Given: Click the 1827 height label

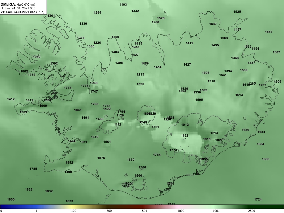Looking at the screenshot, I should coord(219,140).
